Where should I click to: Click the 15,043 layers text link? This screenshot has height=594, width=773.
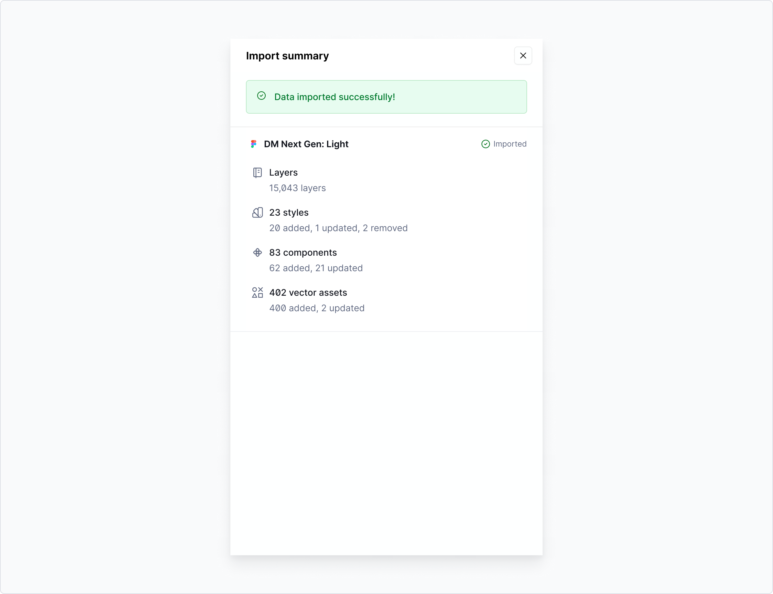tap(297, 188)
